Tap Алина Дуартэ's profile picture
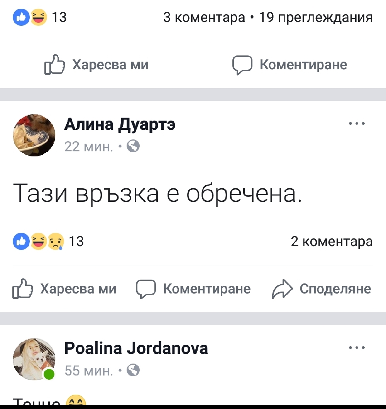Screen dimensions: 386x409 point(34,135)
